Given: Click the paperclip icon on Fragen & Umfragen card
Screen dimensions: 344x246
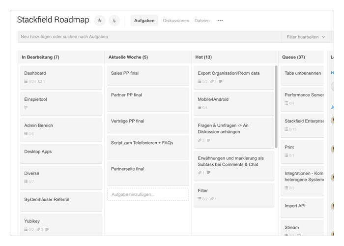Looking at the screenshot, I should [x=200, y=140].
